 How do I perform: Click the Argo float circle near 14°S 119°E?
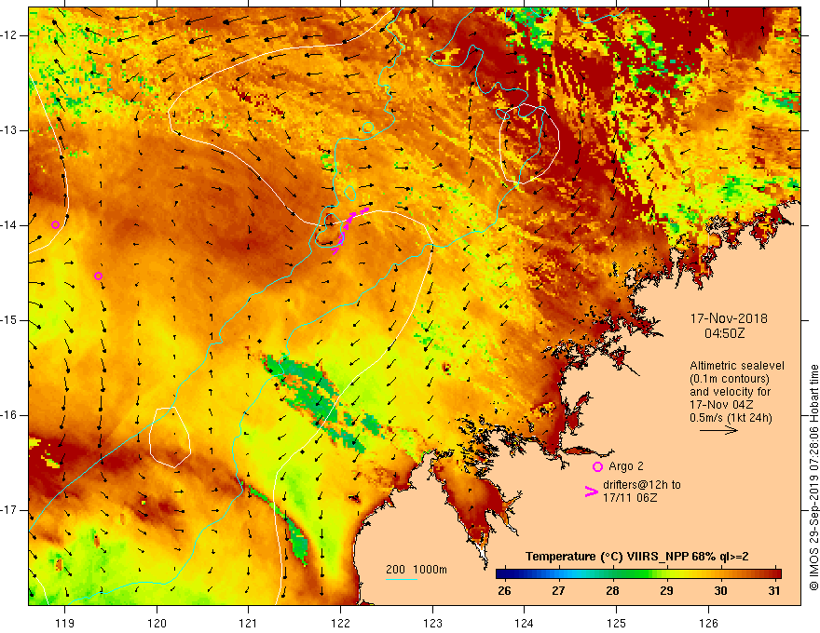(55, 225)
